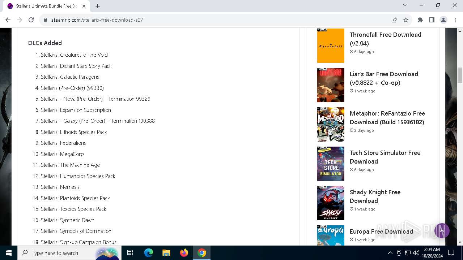Image resolution: width=463 pixels, height=260 pixels.
Task: Open network settings tray icon
Action: (x=407, y=253)
